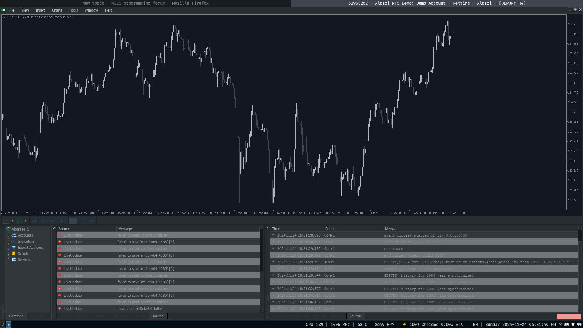Close the Toolbox panel
The image size is (583, 328).
pyautogui.click(x=54, y=228)
